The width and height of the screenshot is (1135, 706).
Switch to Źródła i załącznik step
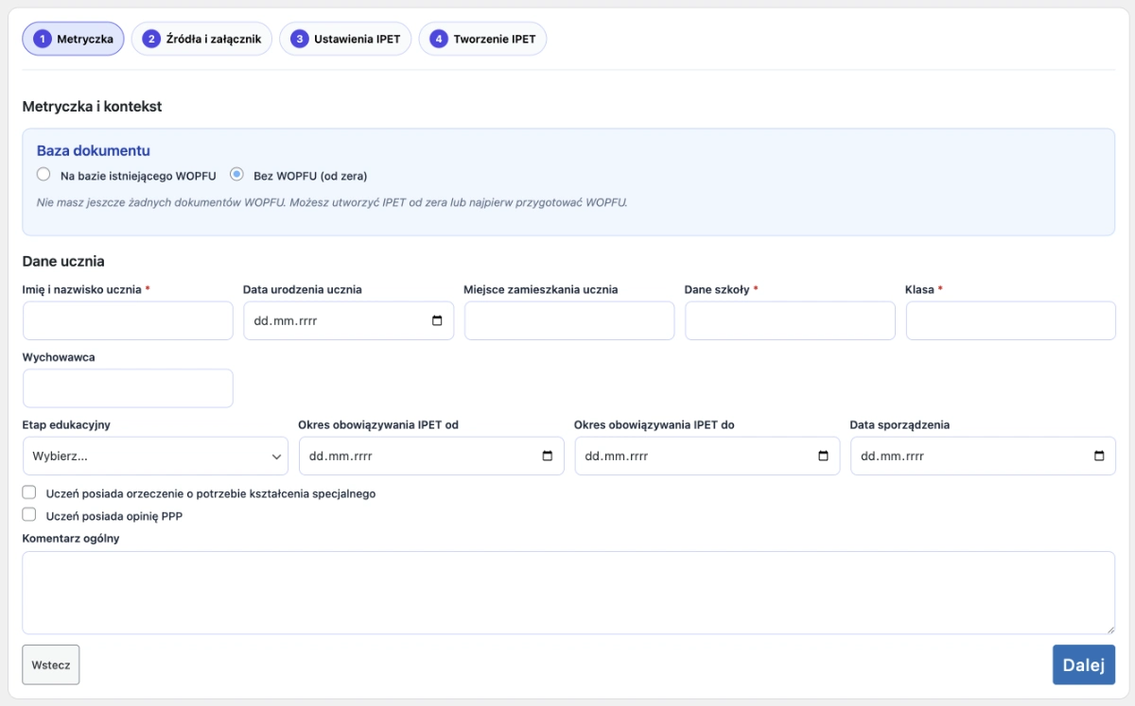click(x=202, y=40)
